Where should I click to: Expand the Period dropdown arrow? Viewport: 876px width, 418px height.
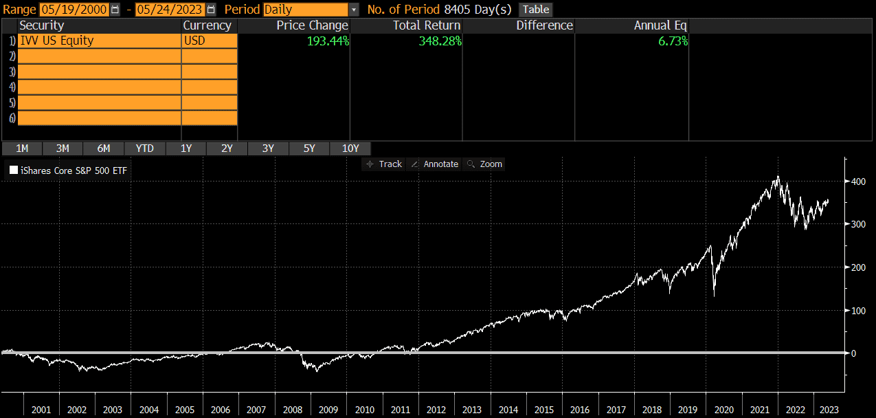point(354,10)
